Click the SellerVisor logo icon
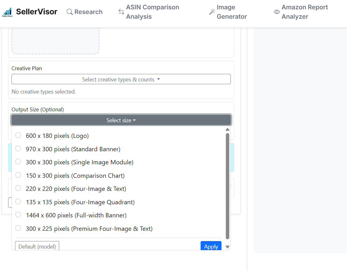The width and height of the screenshot is (347, 271). (7, 12)
